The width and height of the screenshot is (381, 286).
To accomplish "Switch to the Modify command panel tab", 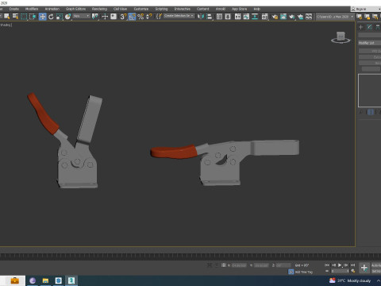I will (x=369, y=27).
